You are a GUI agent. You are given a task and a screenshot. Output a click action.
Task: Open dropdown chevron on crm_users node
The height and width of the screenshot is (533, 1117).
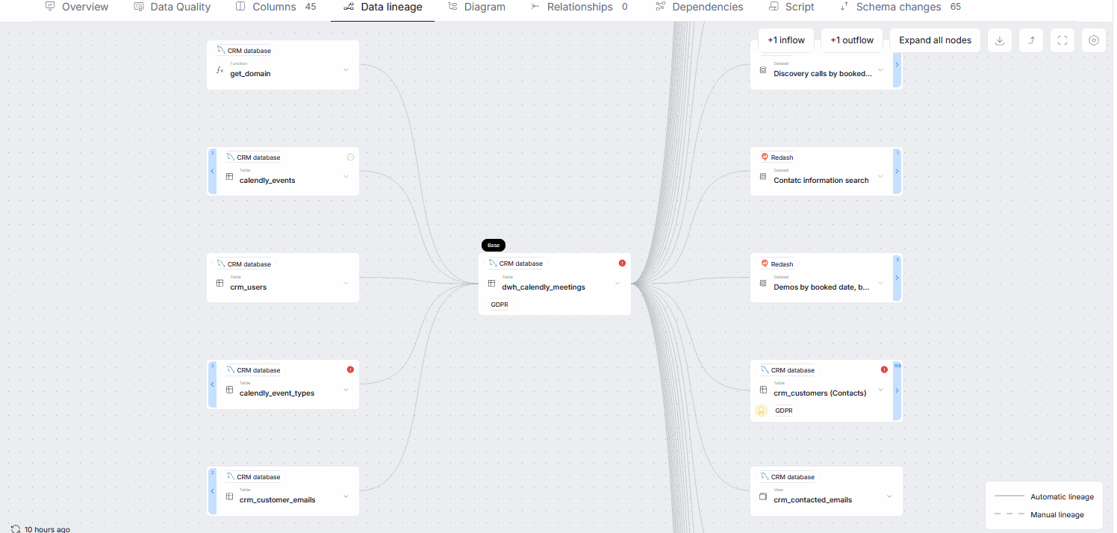pos(346,284)
